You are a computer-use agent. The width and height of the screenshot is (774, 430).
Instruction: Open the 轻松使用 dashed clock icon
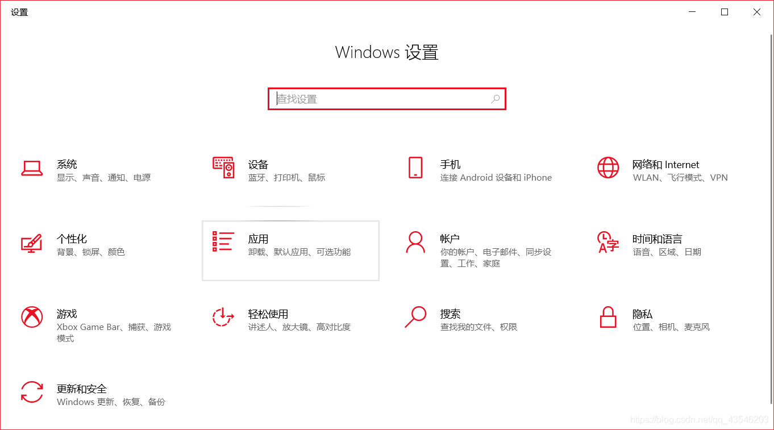click(x=223, y=317)
